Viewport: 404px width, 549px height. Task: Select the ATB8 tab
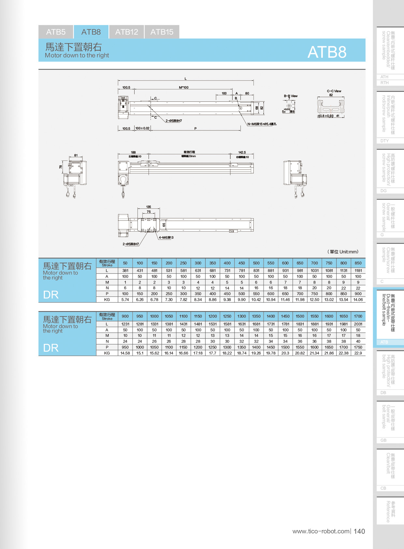(91, 32)
